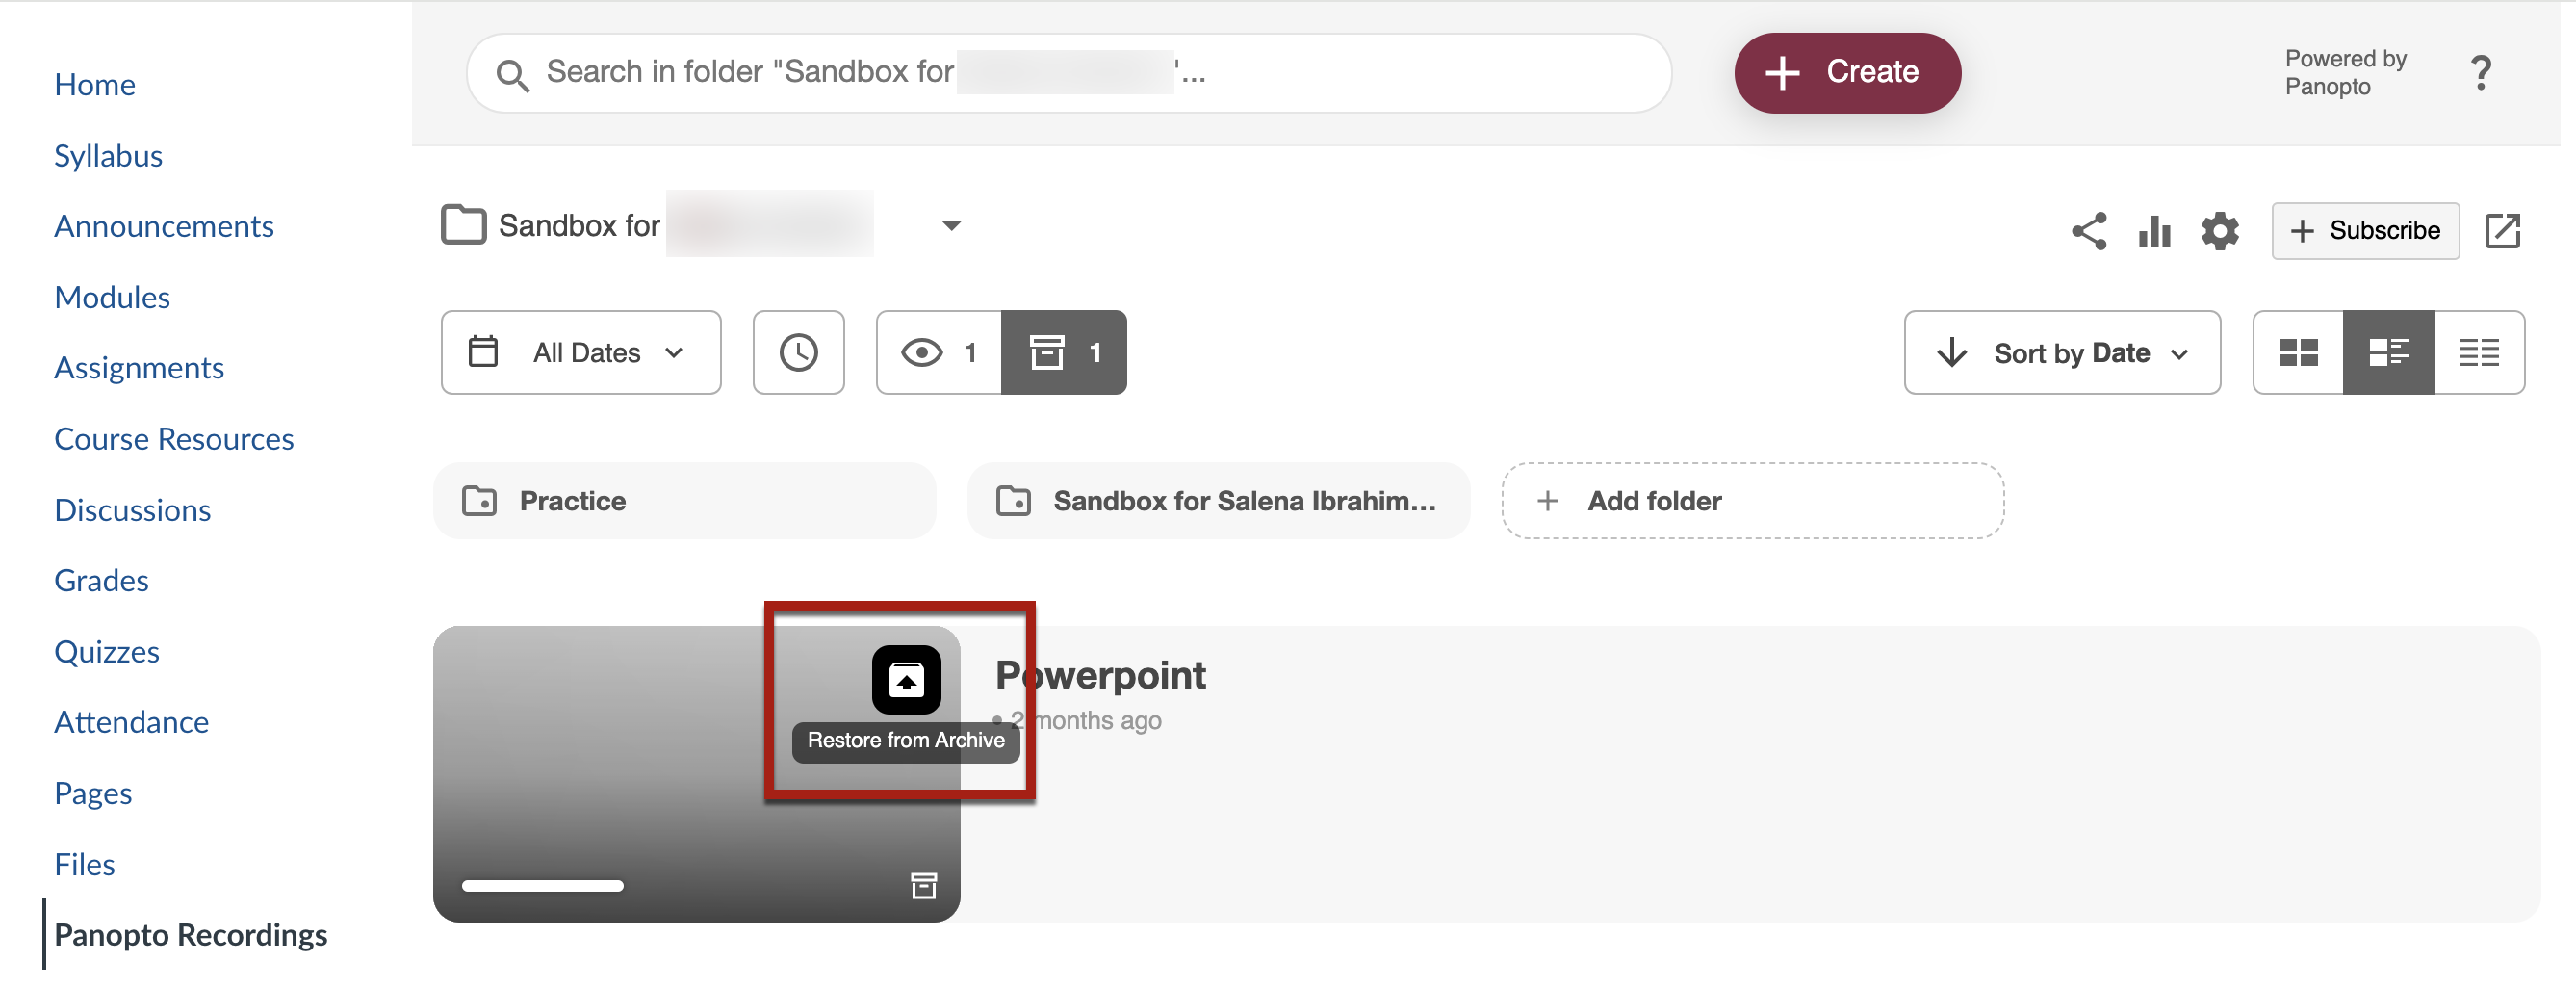Open Grades in course navigation
Image resolution: width=2576 pixels, height=988 pixels.
click(x=101, y=580)
